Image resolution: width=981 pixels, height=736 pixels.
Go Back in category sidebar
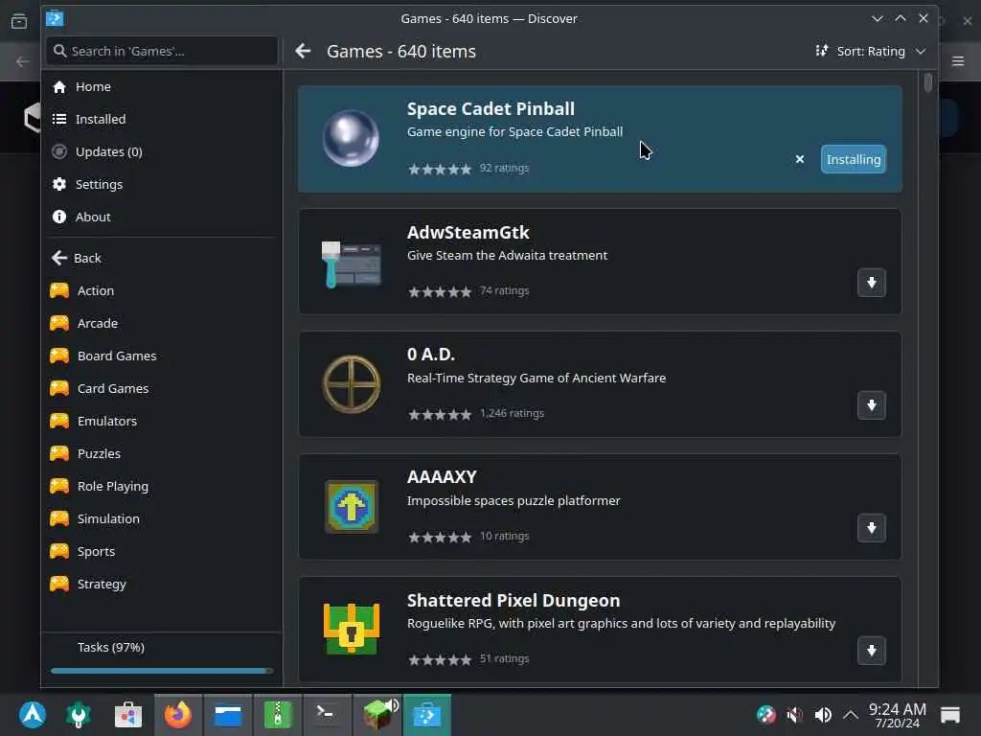[x=161, y=259]
